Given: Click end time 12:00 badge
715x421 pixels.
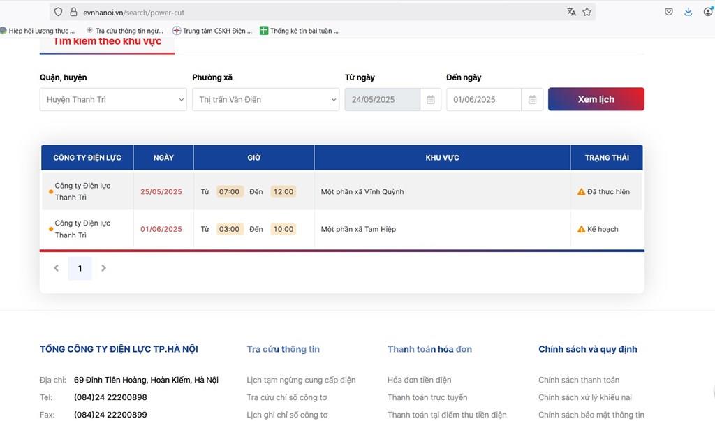Looking at the screenshot, I should pyautogui.click(x=283, y=191).
